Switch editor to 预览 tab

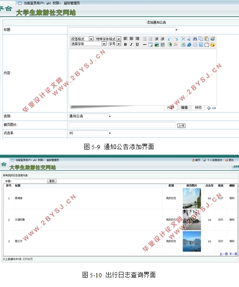(198, 107)
